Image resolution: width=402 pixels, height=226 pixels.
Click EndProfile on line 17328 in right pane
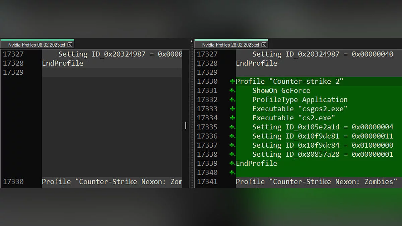point(257,63)
